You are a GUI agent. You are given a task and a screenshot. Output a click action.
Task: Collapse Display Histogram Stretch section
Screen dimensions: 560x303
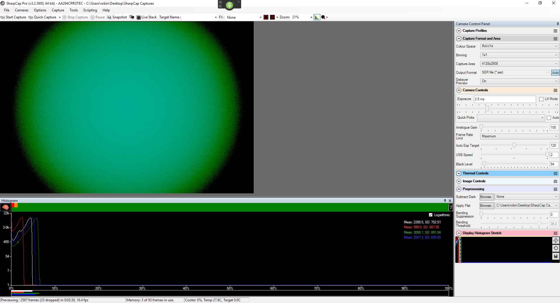(x=459, y=233)
